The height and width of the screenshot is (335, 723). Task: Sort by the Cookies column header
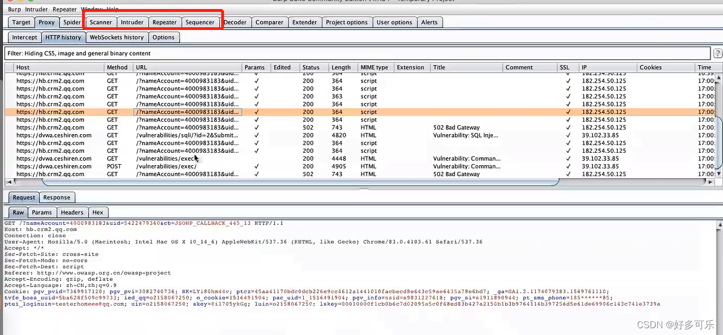pyautogui.click(x=666, y=67)
